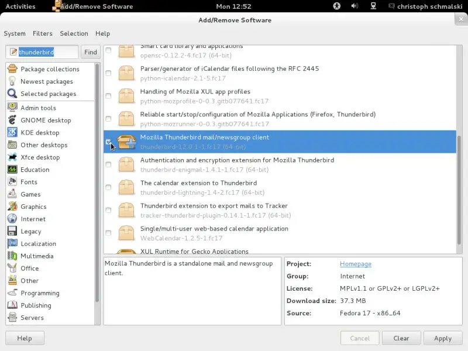Tick the tracker-thunderbird-plugin checkbox
Viewport: 468px width, 351px height.
(108, 210)
